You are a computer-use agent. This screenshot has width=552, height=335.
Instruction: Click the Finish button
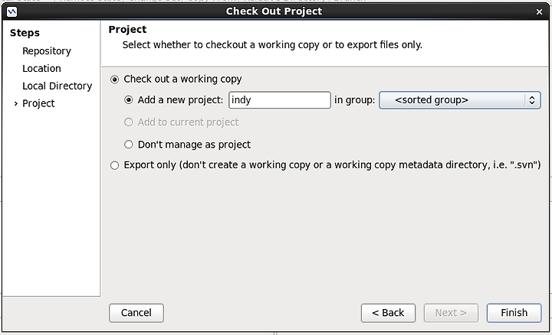[x=514, y=313]
